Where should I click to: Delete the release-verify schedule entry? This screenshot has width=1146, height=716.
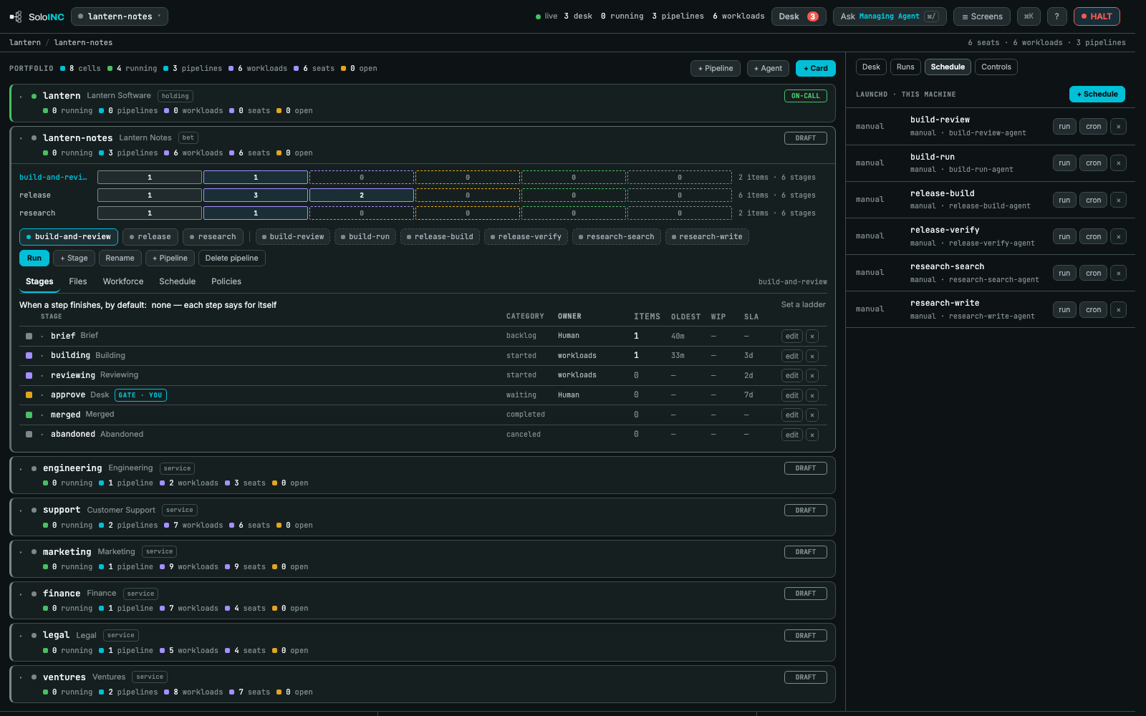coord(1118,236)
